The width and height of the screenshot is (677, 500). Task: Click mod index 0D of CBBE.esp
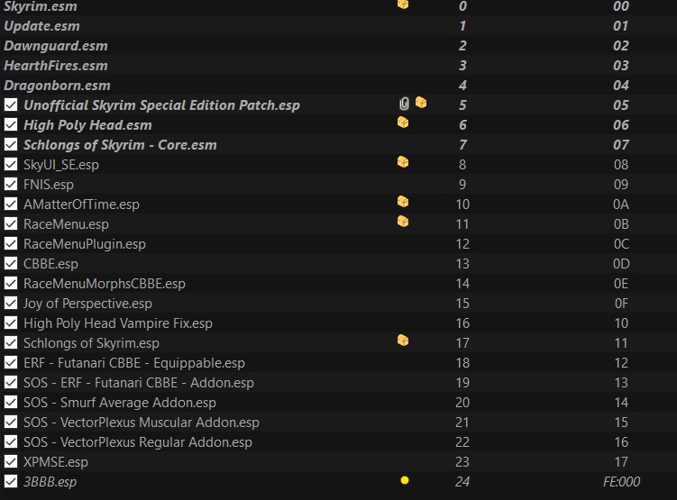coord(621,264)
